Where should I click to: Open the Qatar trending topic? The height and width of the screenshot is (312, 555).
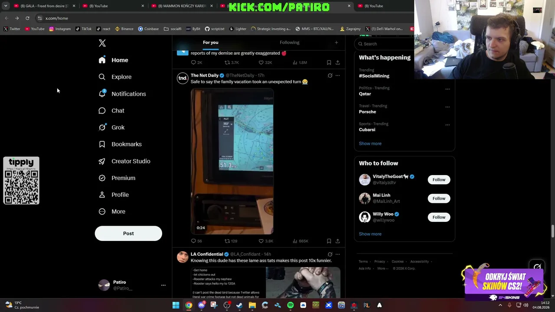pyautogui.click(x=365, y=94)
